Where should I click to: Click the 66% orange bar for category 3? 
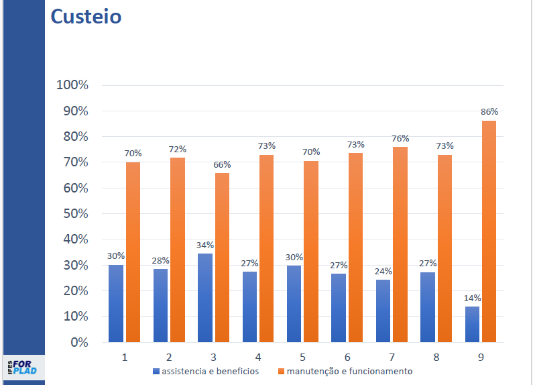pyautogui.click(x=222, y=258)
